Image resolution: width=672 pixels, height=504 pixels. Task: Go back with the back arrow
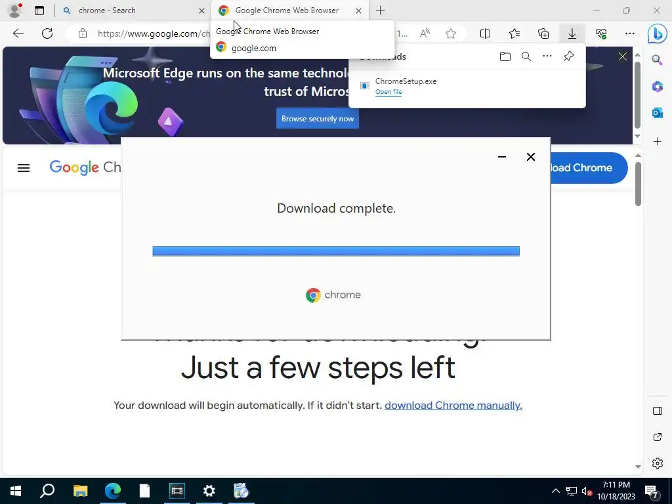[x=18, y=33]
